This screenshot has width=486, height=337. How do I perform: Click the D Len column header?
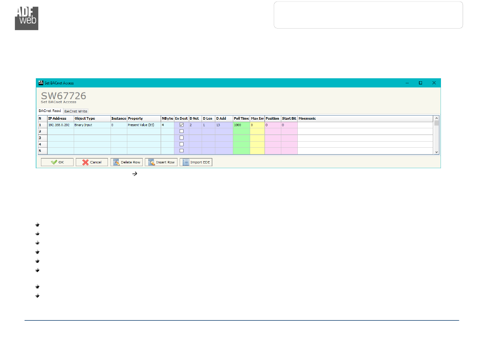208,119
